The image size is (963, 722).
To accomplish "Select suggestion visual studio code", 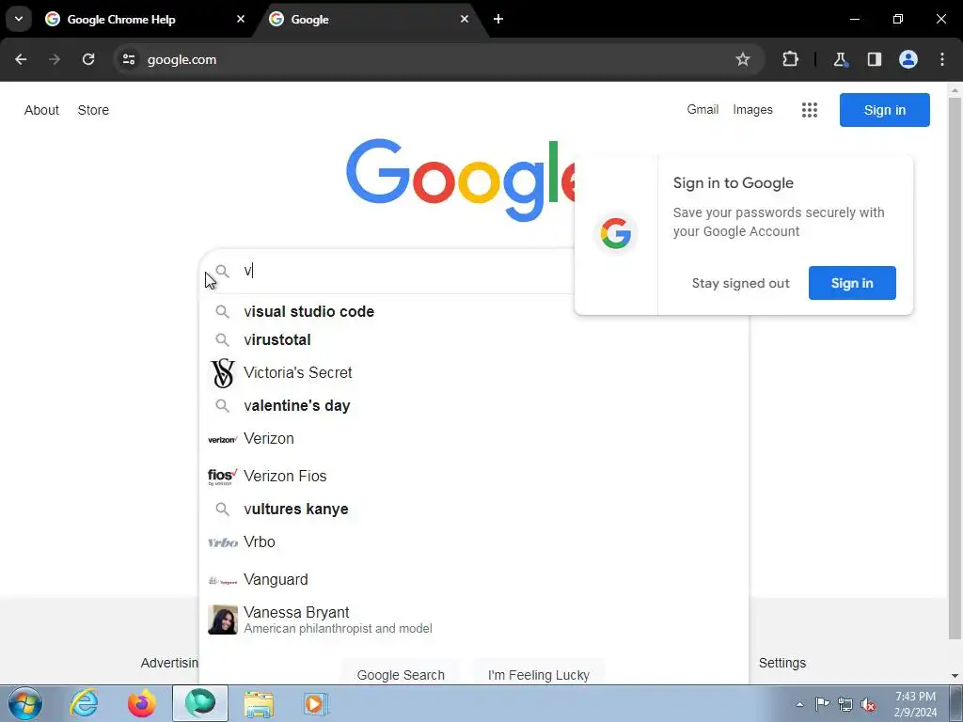I will (x=474, y=311).
